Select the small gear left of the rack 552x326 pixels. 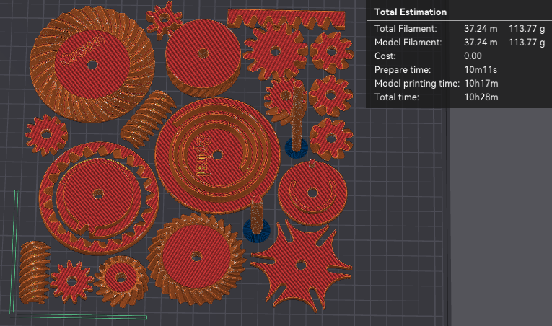pyautogui.click(x=164, y=18)
